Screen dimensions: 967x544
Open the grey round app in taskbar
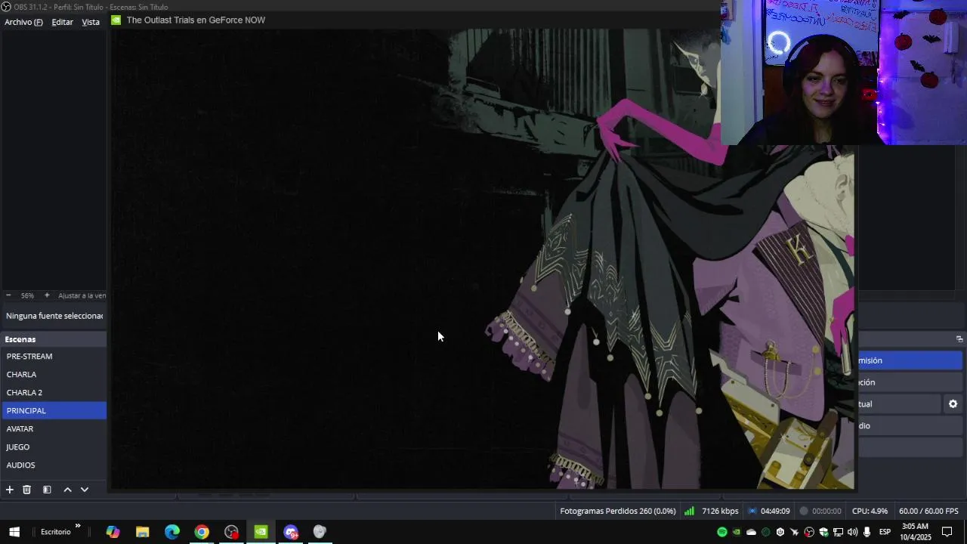(320, 532)
